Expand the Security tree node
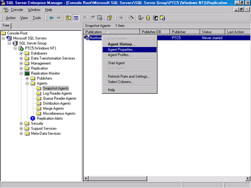The height and width of the screenshot is (188, 251). click(x=21, y=124)
